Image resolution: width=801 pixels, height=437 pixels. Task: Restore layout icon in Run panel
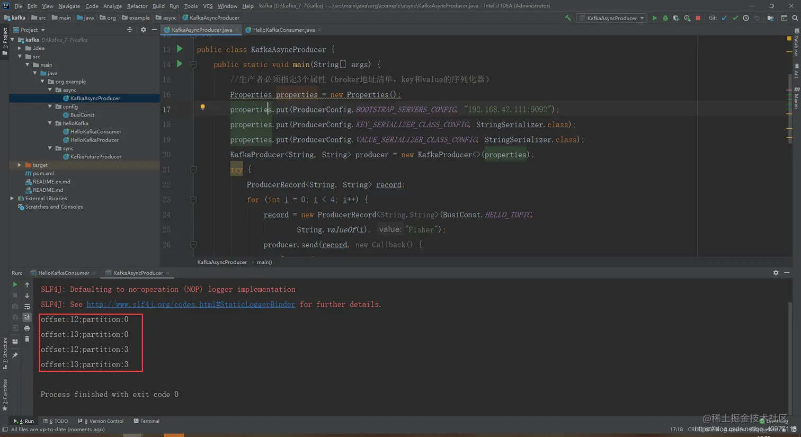point(15,341)
